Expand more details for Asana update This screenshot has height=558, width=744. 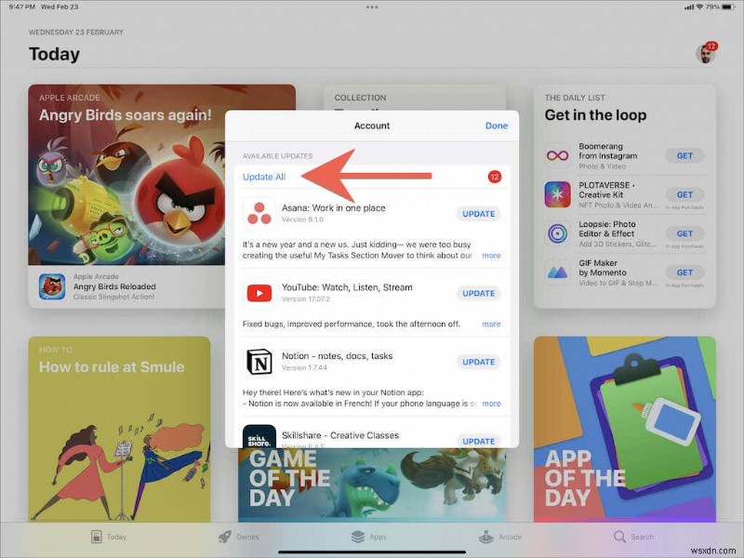point(492,256)
